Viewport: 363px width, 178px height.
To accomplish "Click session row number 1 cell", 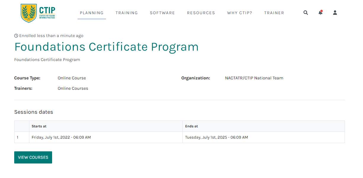I will tap(22, 137).
